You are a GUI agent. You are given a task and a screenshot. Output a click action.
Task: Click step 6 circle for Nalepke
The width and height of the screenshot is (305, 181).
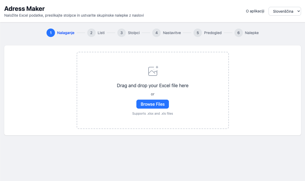238,33
